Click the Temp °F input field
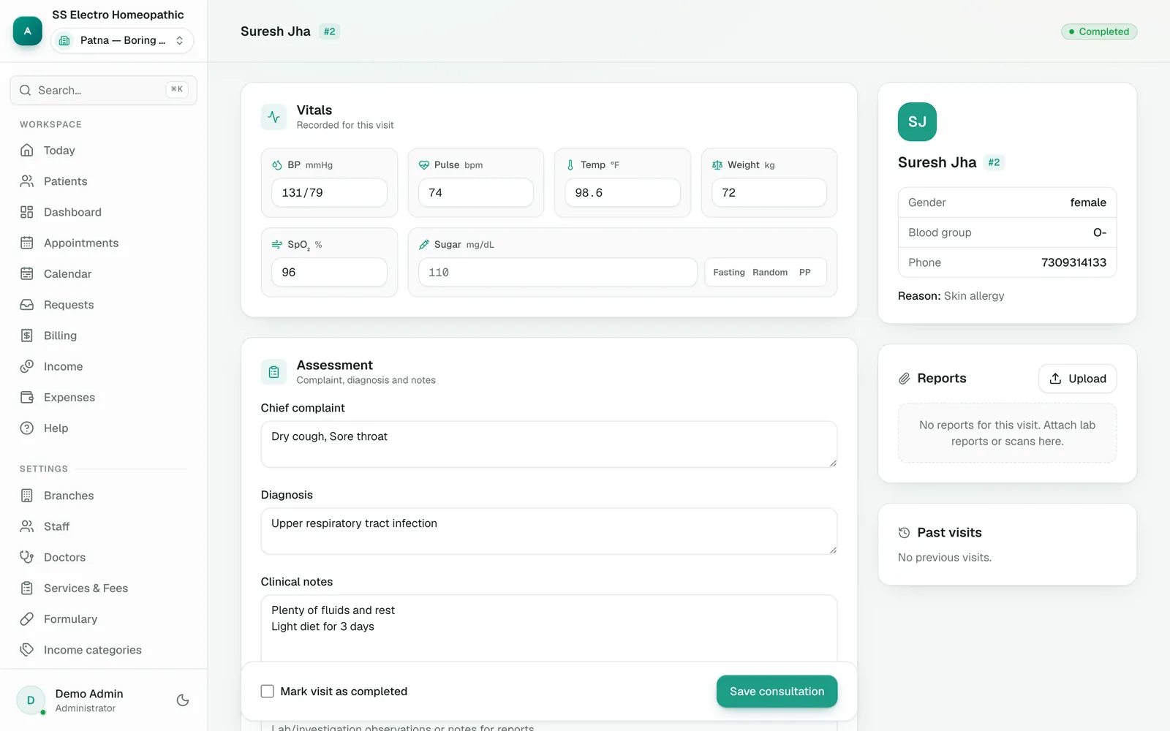 [x=622, y=193]
